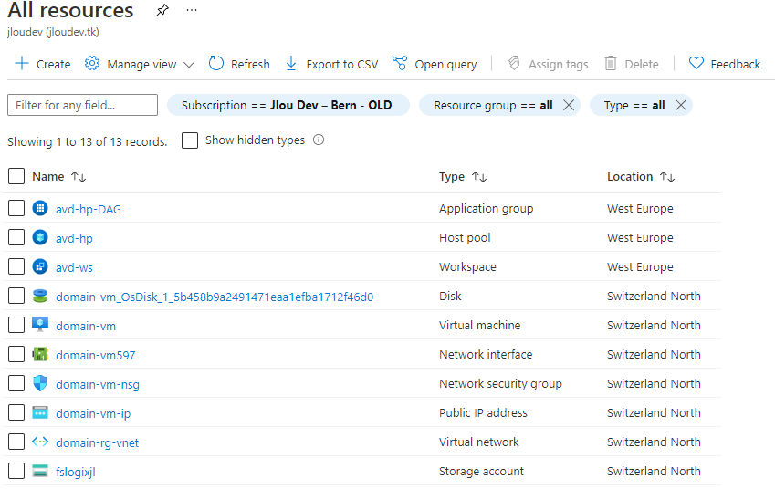Viewport: 775px width, 489px height.
Task: Open the domain-vm_OsDisk disk link
Action: [214, 297]
